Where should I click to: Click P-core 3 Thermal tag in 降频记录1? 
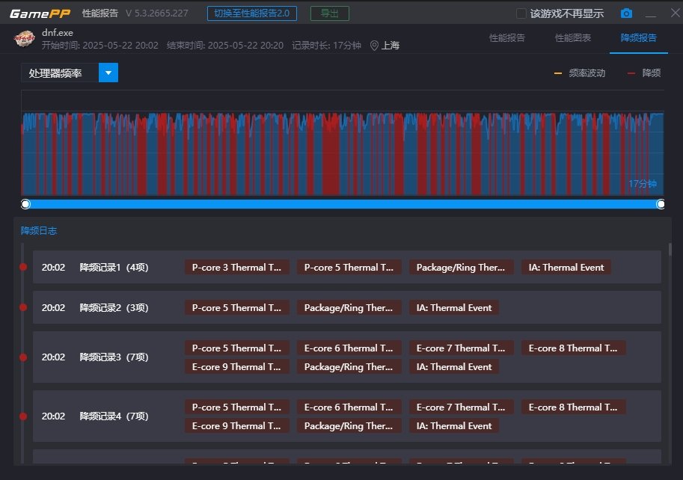236,267
